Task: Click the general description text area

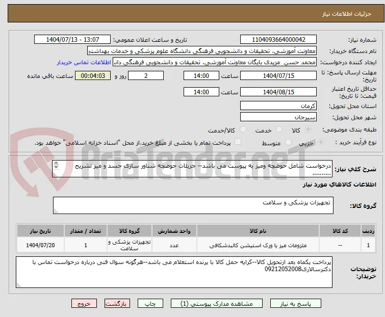Action: tap(192, 169)
